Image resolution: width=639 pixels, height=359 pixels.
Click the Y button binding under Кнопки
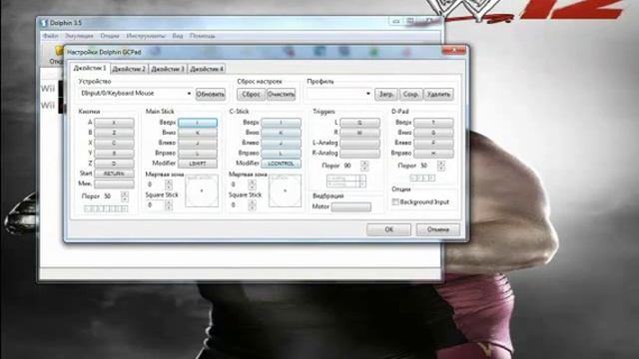pos(114,153)
